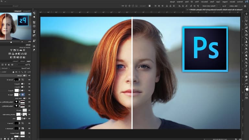This screenshot has height=140, width=249.
Task: Hide the Color amid group
Action: (29, 99)
